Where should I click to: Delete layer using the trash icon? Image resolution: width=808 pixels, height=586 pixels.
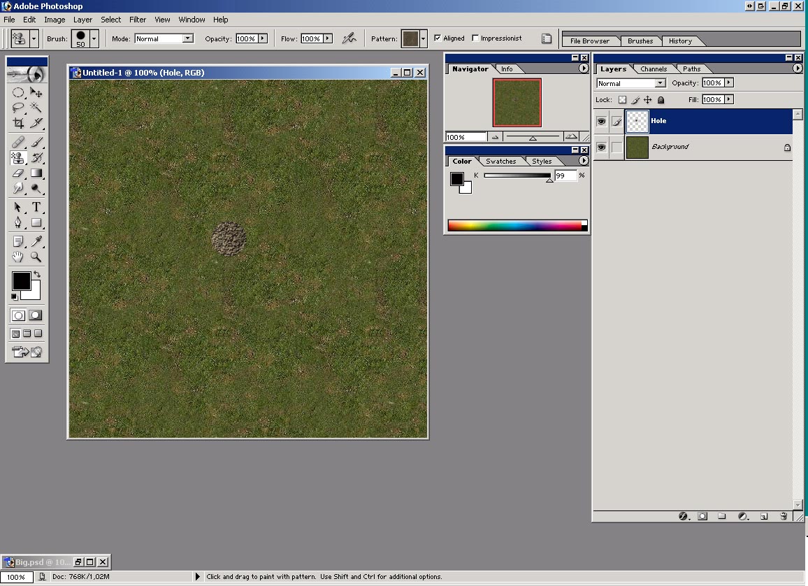[784, 516]
